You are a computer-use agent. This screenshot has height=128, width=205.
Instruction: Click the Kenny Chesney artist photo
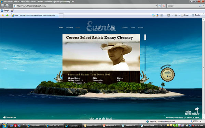pyautogui.click(x=101, y=56)
